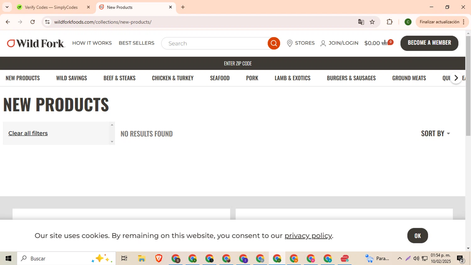Open Task View in taskbar
The width and height of the screenshot is (471, 265).
point(124,258)
